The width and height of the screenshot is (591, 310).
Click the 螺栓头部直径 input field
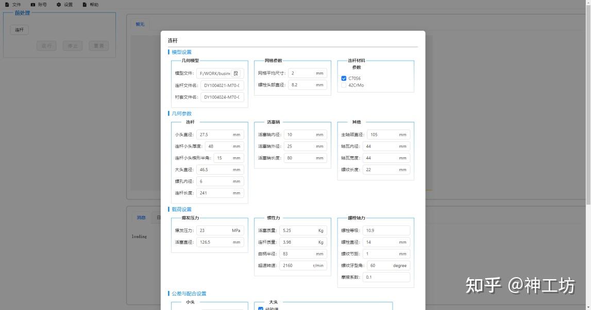(x=307, y=85)
